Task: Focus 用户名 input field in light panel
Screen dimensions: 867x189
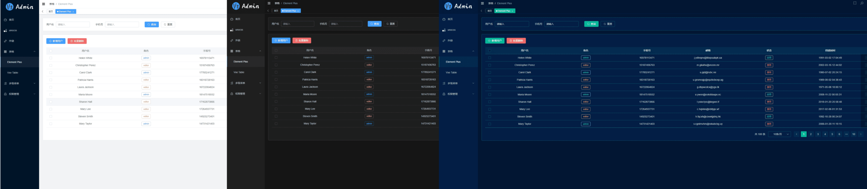Action: (x=73, y=25)
